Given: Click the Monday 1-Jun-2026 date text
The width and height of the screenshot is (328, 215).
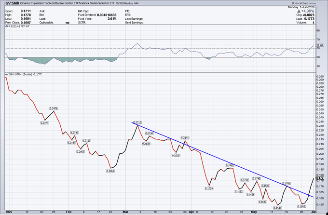Looking at the screenshot, I should click(301, 7).
